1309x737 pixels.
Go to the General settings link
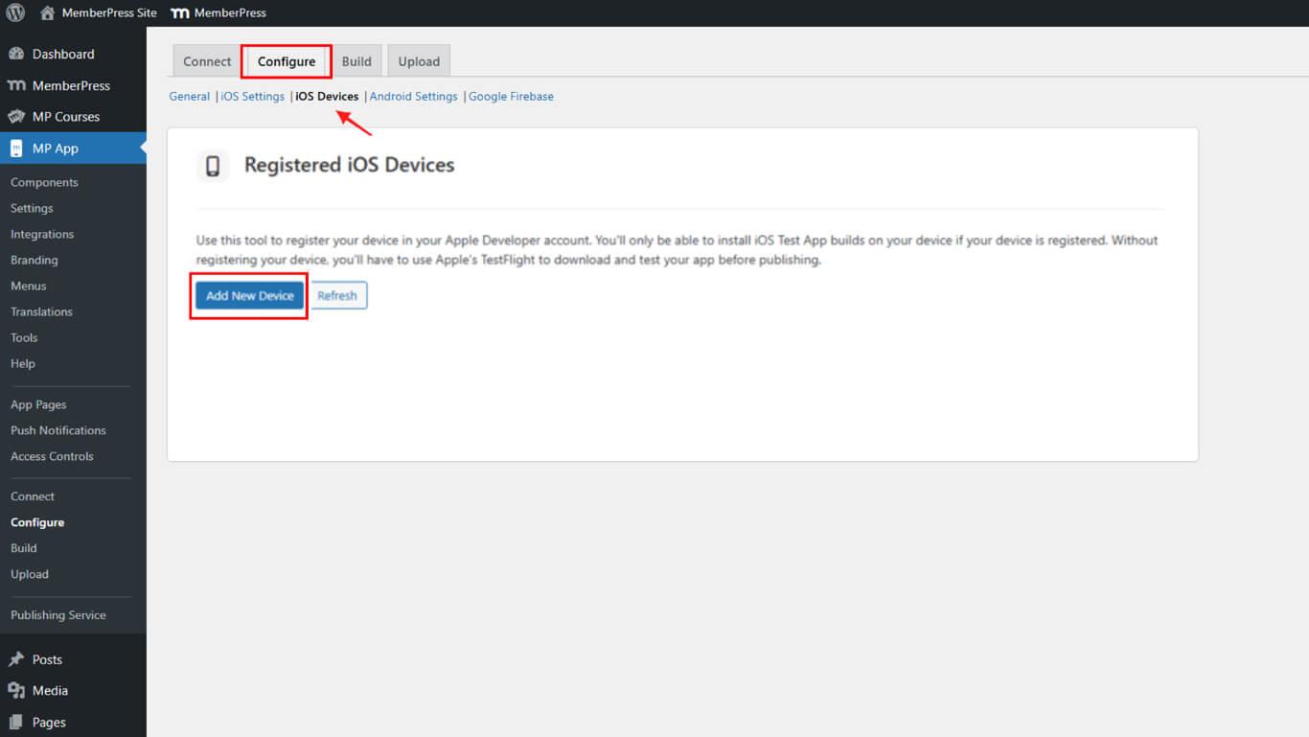click(190, 97)
